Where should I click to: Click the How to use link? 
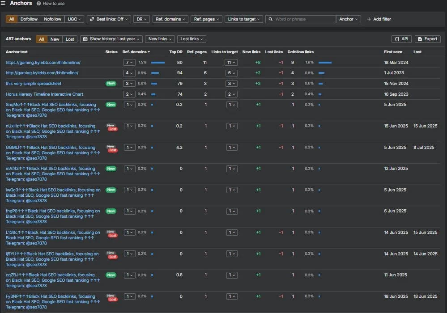[54, 4]
